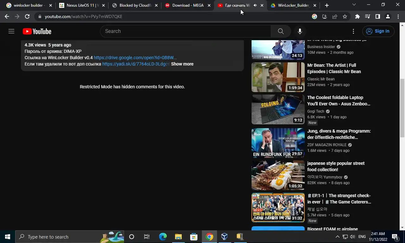Image resolution: width=405 pixels, height=243 pixels.
Task: Open a new tab with plus button
Action: 327,5
